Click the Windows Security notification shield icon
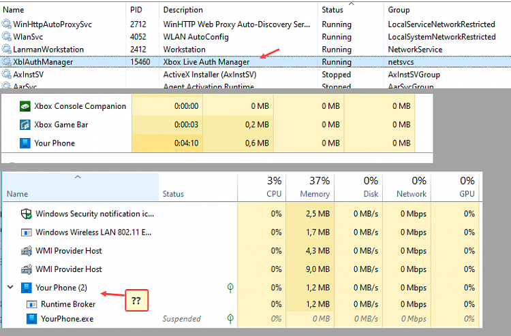Viewport: 511px width, 336px height. pyautogui.click(x=27, y=214)
